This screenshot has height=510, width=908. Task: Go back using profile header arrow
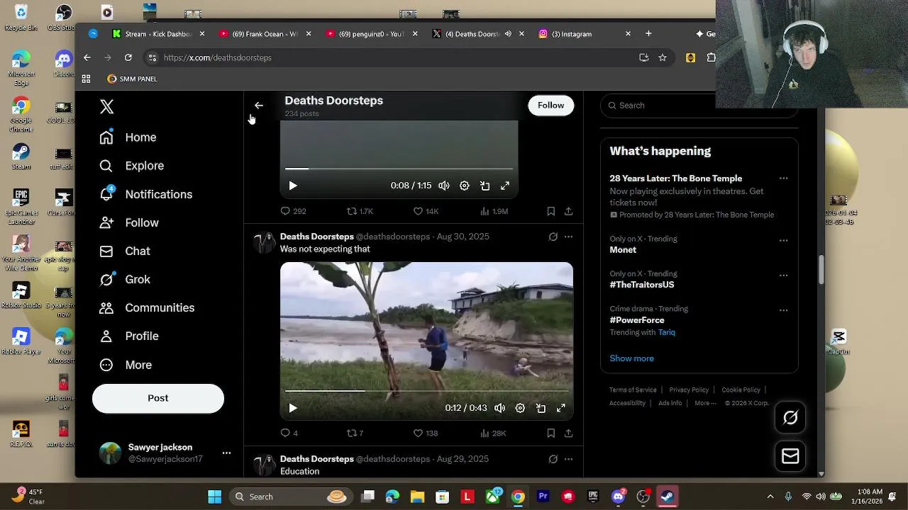point(259,106)
